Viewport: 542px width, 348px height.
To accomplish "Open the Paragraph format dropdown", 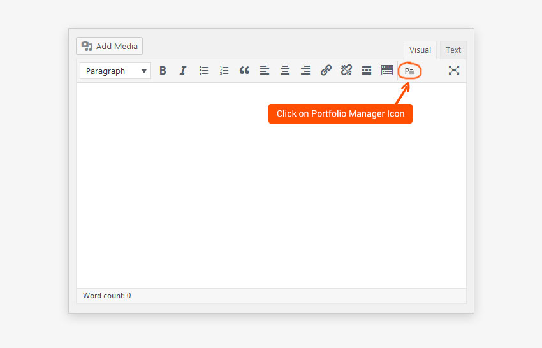I will [115, 71].
